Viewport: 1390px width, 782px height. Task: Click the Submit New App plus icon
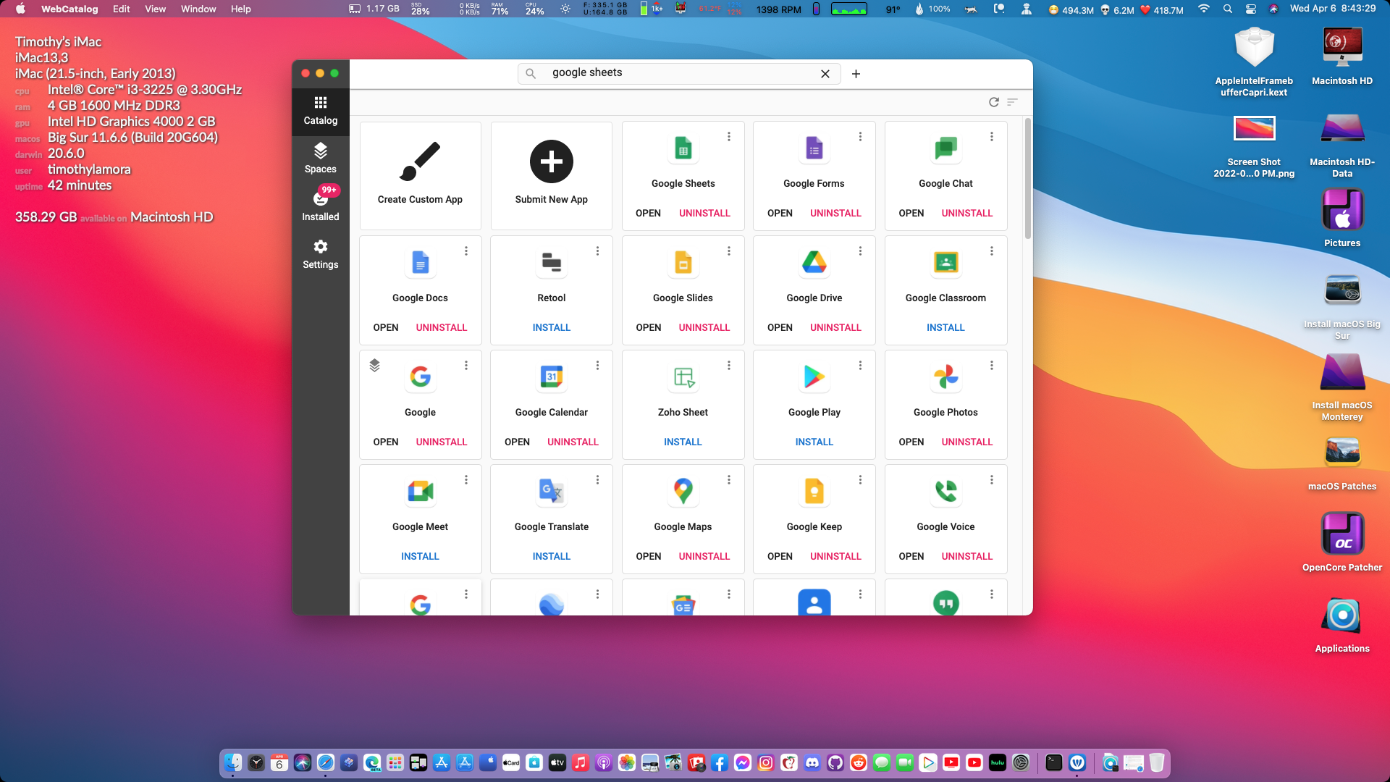(552, 161)
